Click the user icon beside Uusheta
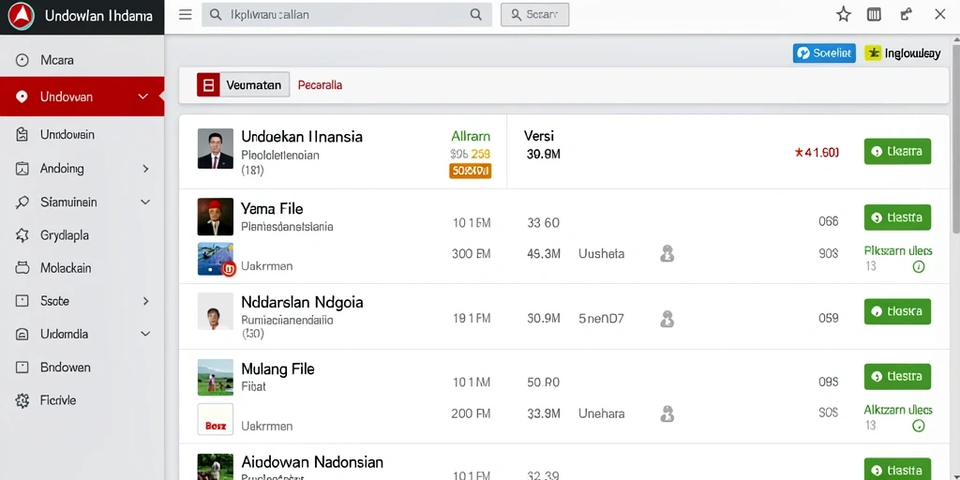This screenshot has width=960, height=480. click(x=667, y=253)
